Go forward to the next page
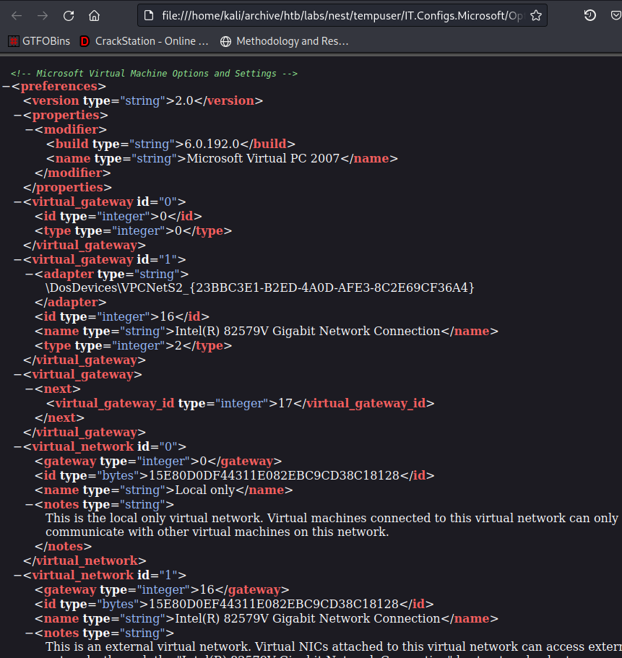622x658 pixels. (43, 16)
